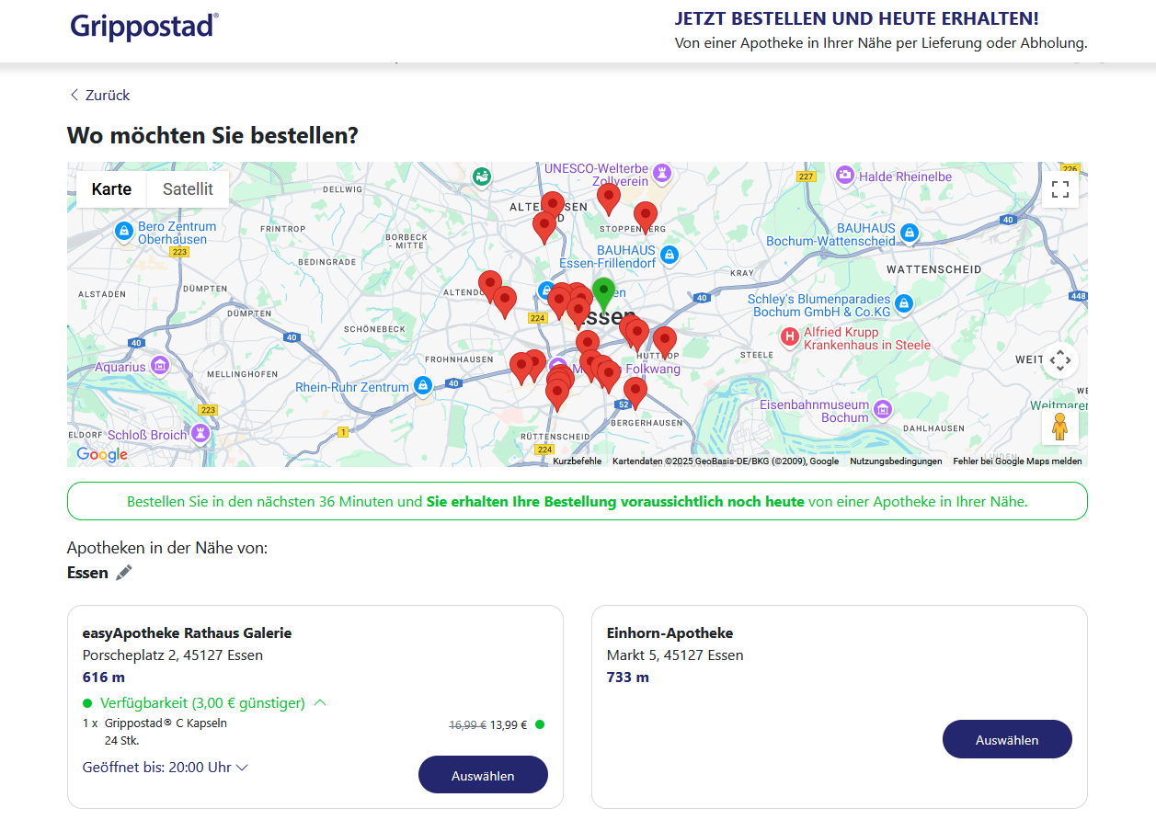Image resolution: width=1156 pixels, height=820 pixels.
Task: Click the map camera controls icon
Action: pyautogui.click(x=1059, y=360)
